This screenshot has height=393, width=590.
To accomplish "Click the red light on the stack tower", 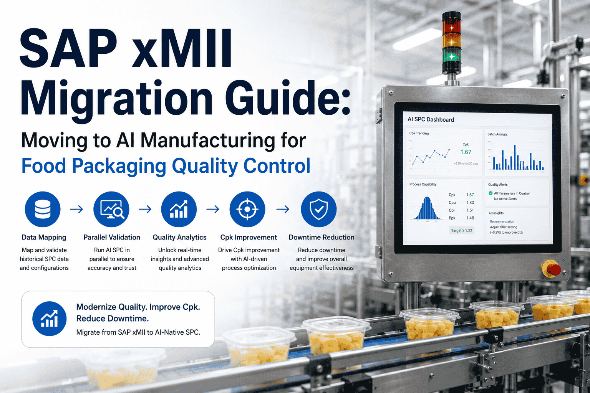I will [452, 27].
